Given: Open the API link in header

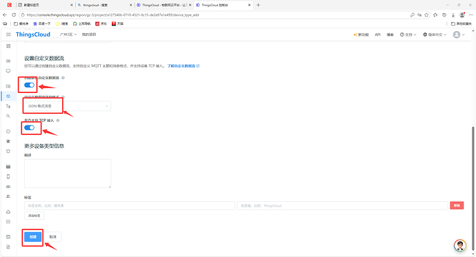Looking at the screenshot, I should pyautogui.click(x=377, y=34).
